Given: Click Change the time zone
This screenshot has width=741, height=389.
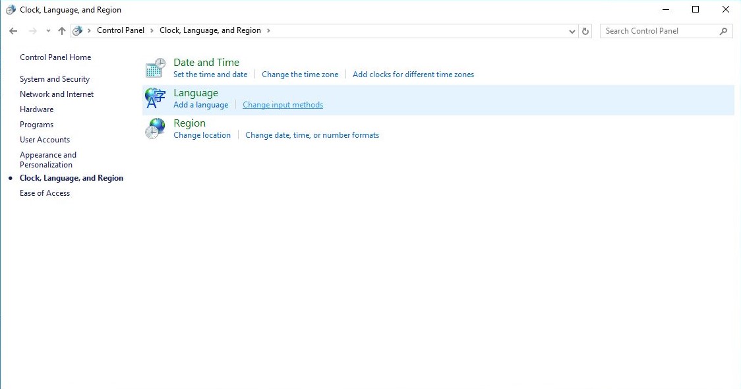Looking at the screenshot, I should click(x=300, y=75).
